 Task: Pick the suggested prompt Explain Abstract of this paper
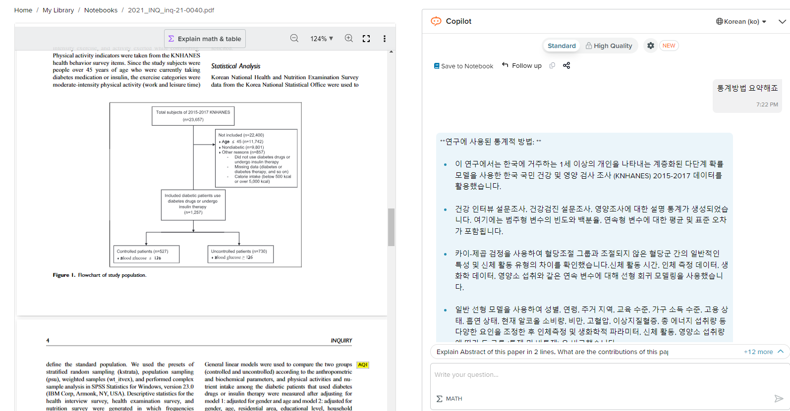point(552,352)
